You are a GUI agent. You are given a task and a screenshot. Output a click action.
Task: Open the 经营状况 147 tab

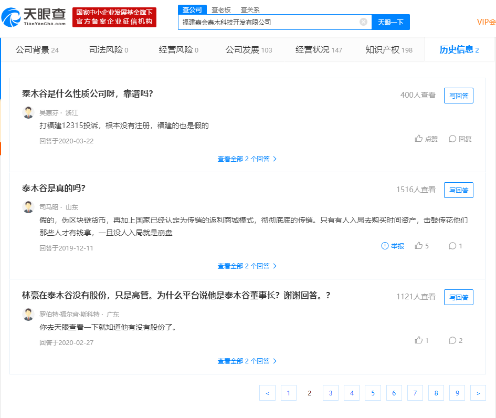point(319,50)
